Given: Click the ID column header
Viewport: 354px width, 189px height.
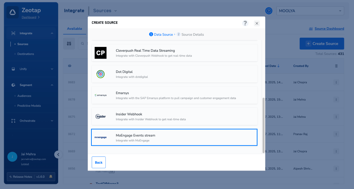Looking at the screenshot, I should [69, 66].
